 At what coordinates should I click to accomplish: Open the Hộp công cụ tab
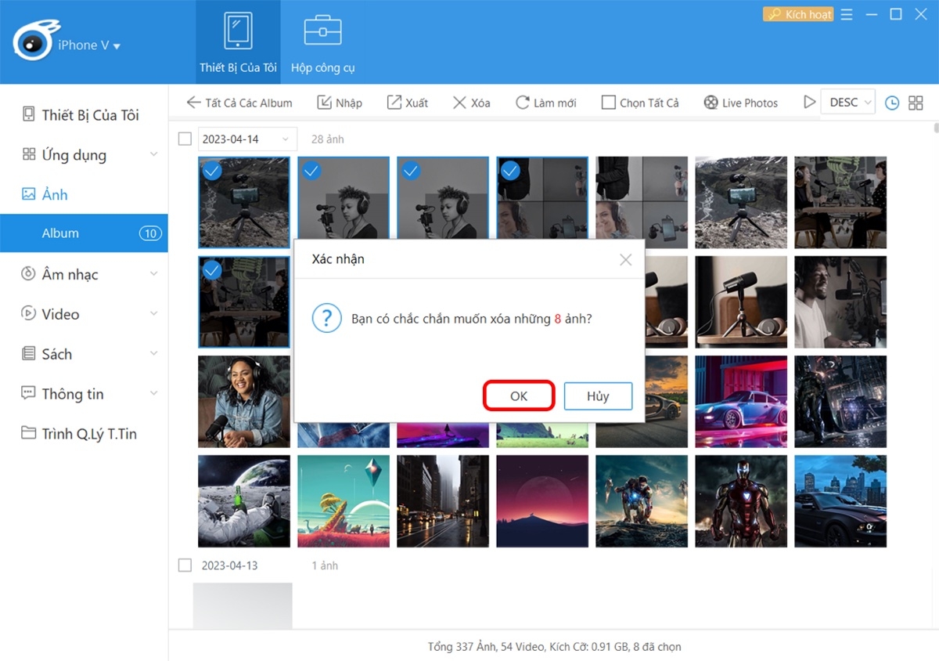click(322, 43)
